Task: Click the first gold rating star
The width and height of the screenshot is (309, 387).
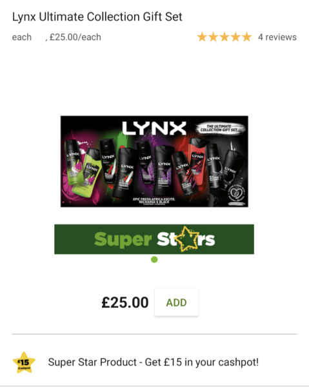Action: pos(202,37)
